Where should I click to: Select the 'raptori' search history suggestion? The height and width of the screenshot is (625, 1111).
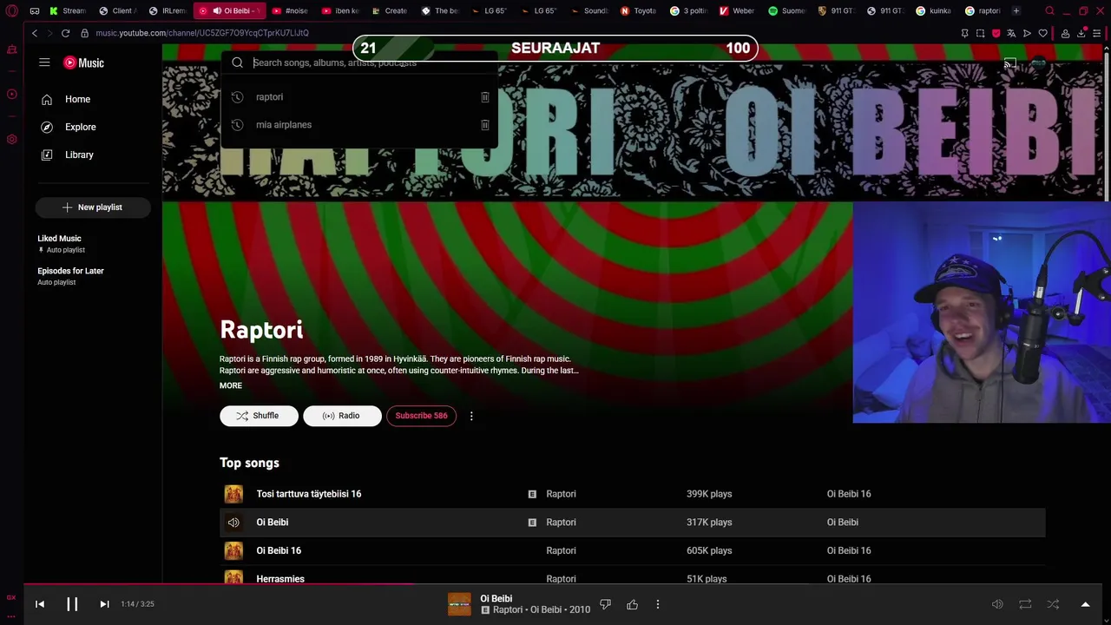[x=358, y=97]
